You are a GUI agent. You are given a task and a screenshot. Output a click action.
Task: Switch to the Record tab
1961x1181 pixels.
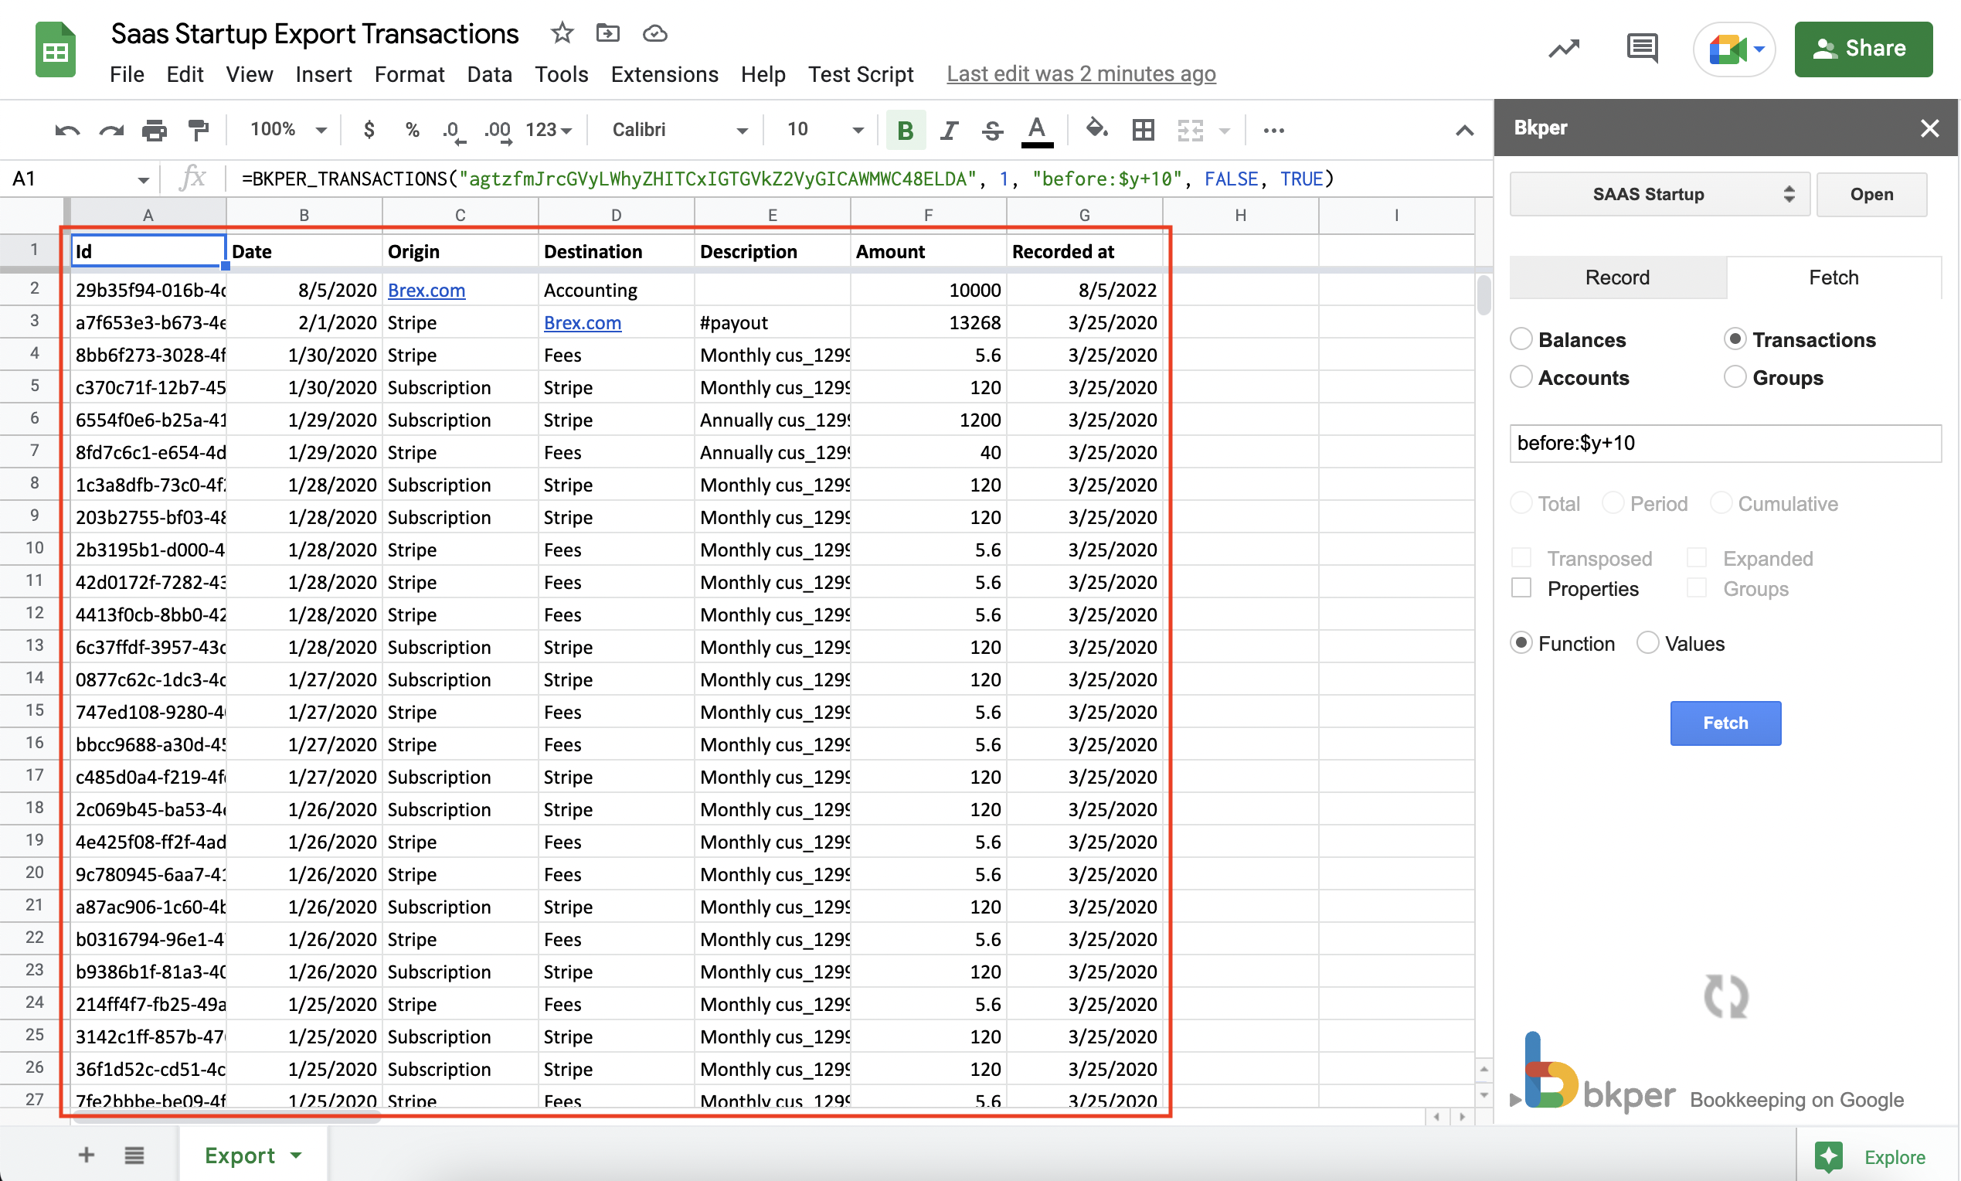1617,277
